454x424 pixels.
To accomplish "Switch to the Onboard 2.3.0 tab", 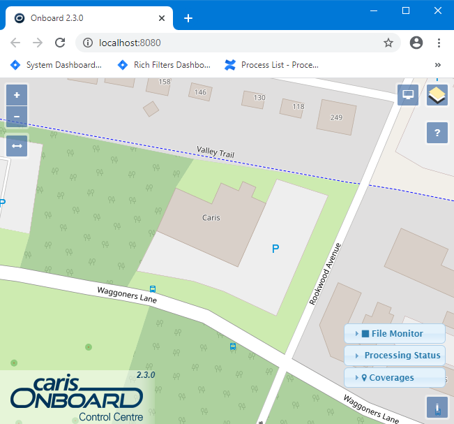I will coord(84,18).
